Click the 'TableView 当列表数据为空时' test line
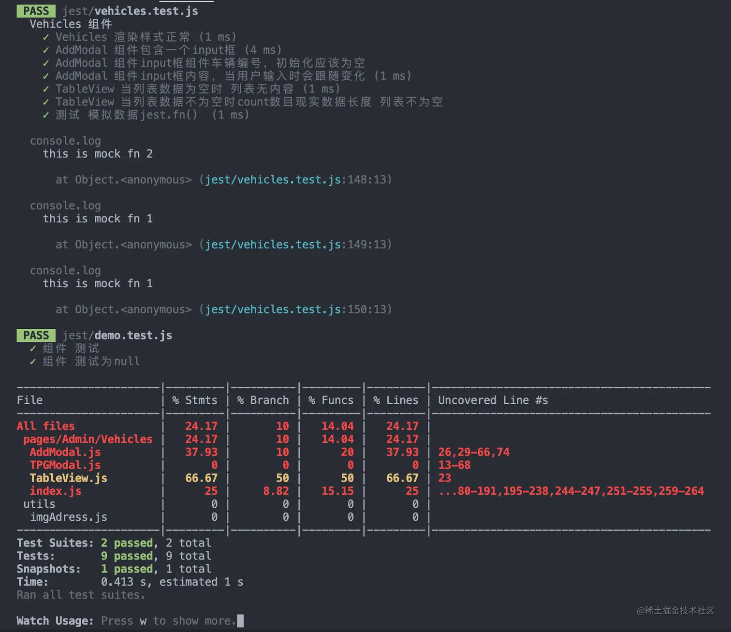Image resolution: width=731 pixels, height=632 pixels. (x=191, y=88)
